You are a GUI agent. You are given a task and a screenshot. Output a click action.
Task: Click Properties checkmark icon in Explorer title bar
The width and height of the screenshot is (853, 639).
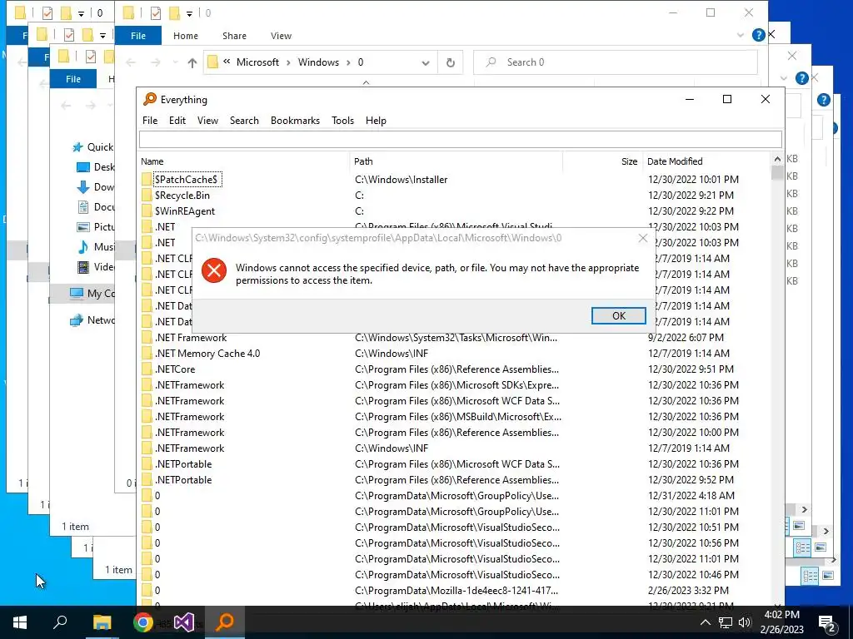[156, 13]
